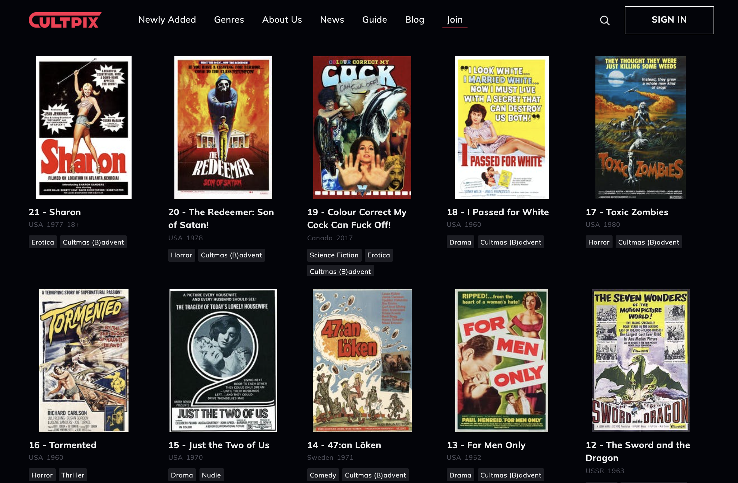Visit the Blog page

tap(414, 20)
